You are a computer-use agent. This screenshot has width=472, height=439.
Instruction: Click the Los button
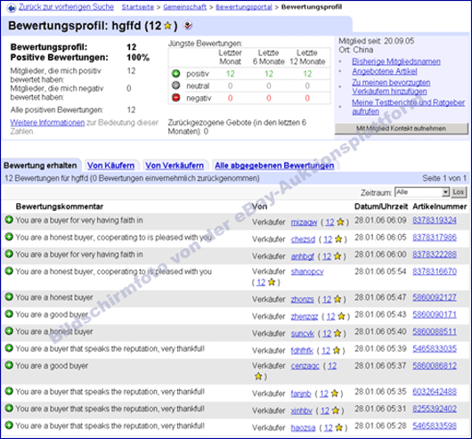[x=459, y=192]
